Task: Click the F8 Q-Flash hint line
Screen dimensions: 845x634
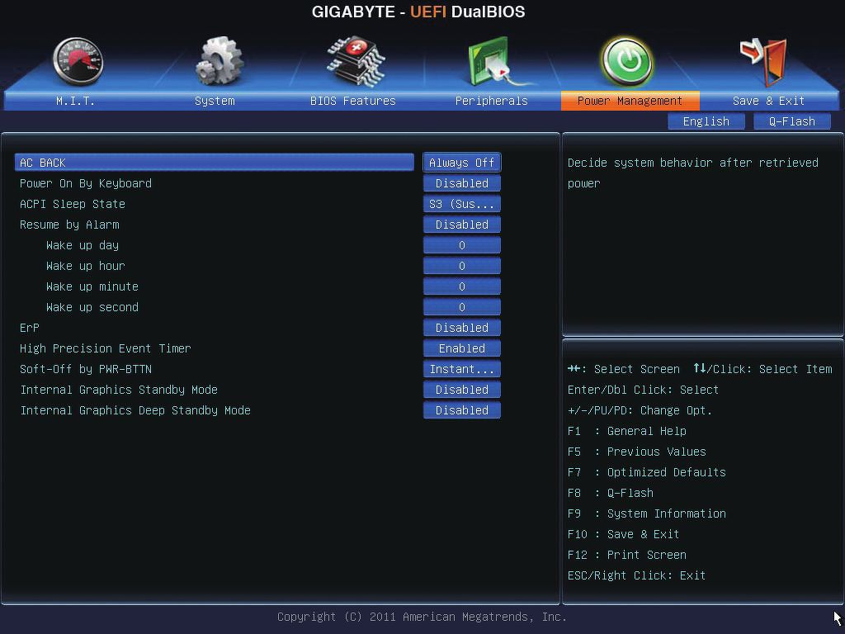Action: [610, 493]
